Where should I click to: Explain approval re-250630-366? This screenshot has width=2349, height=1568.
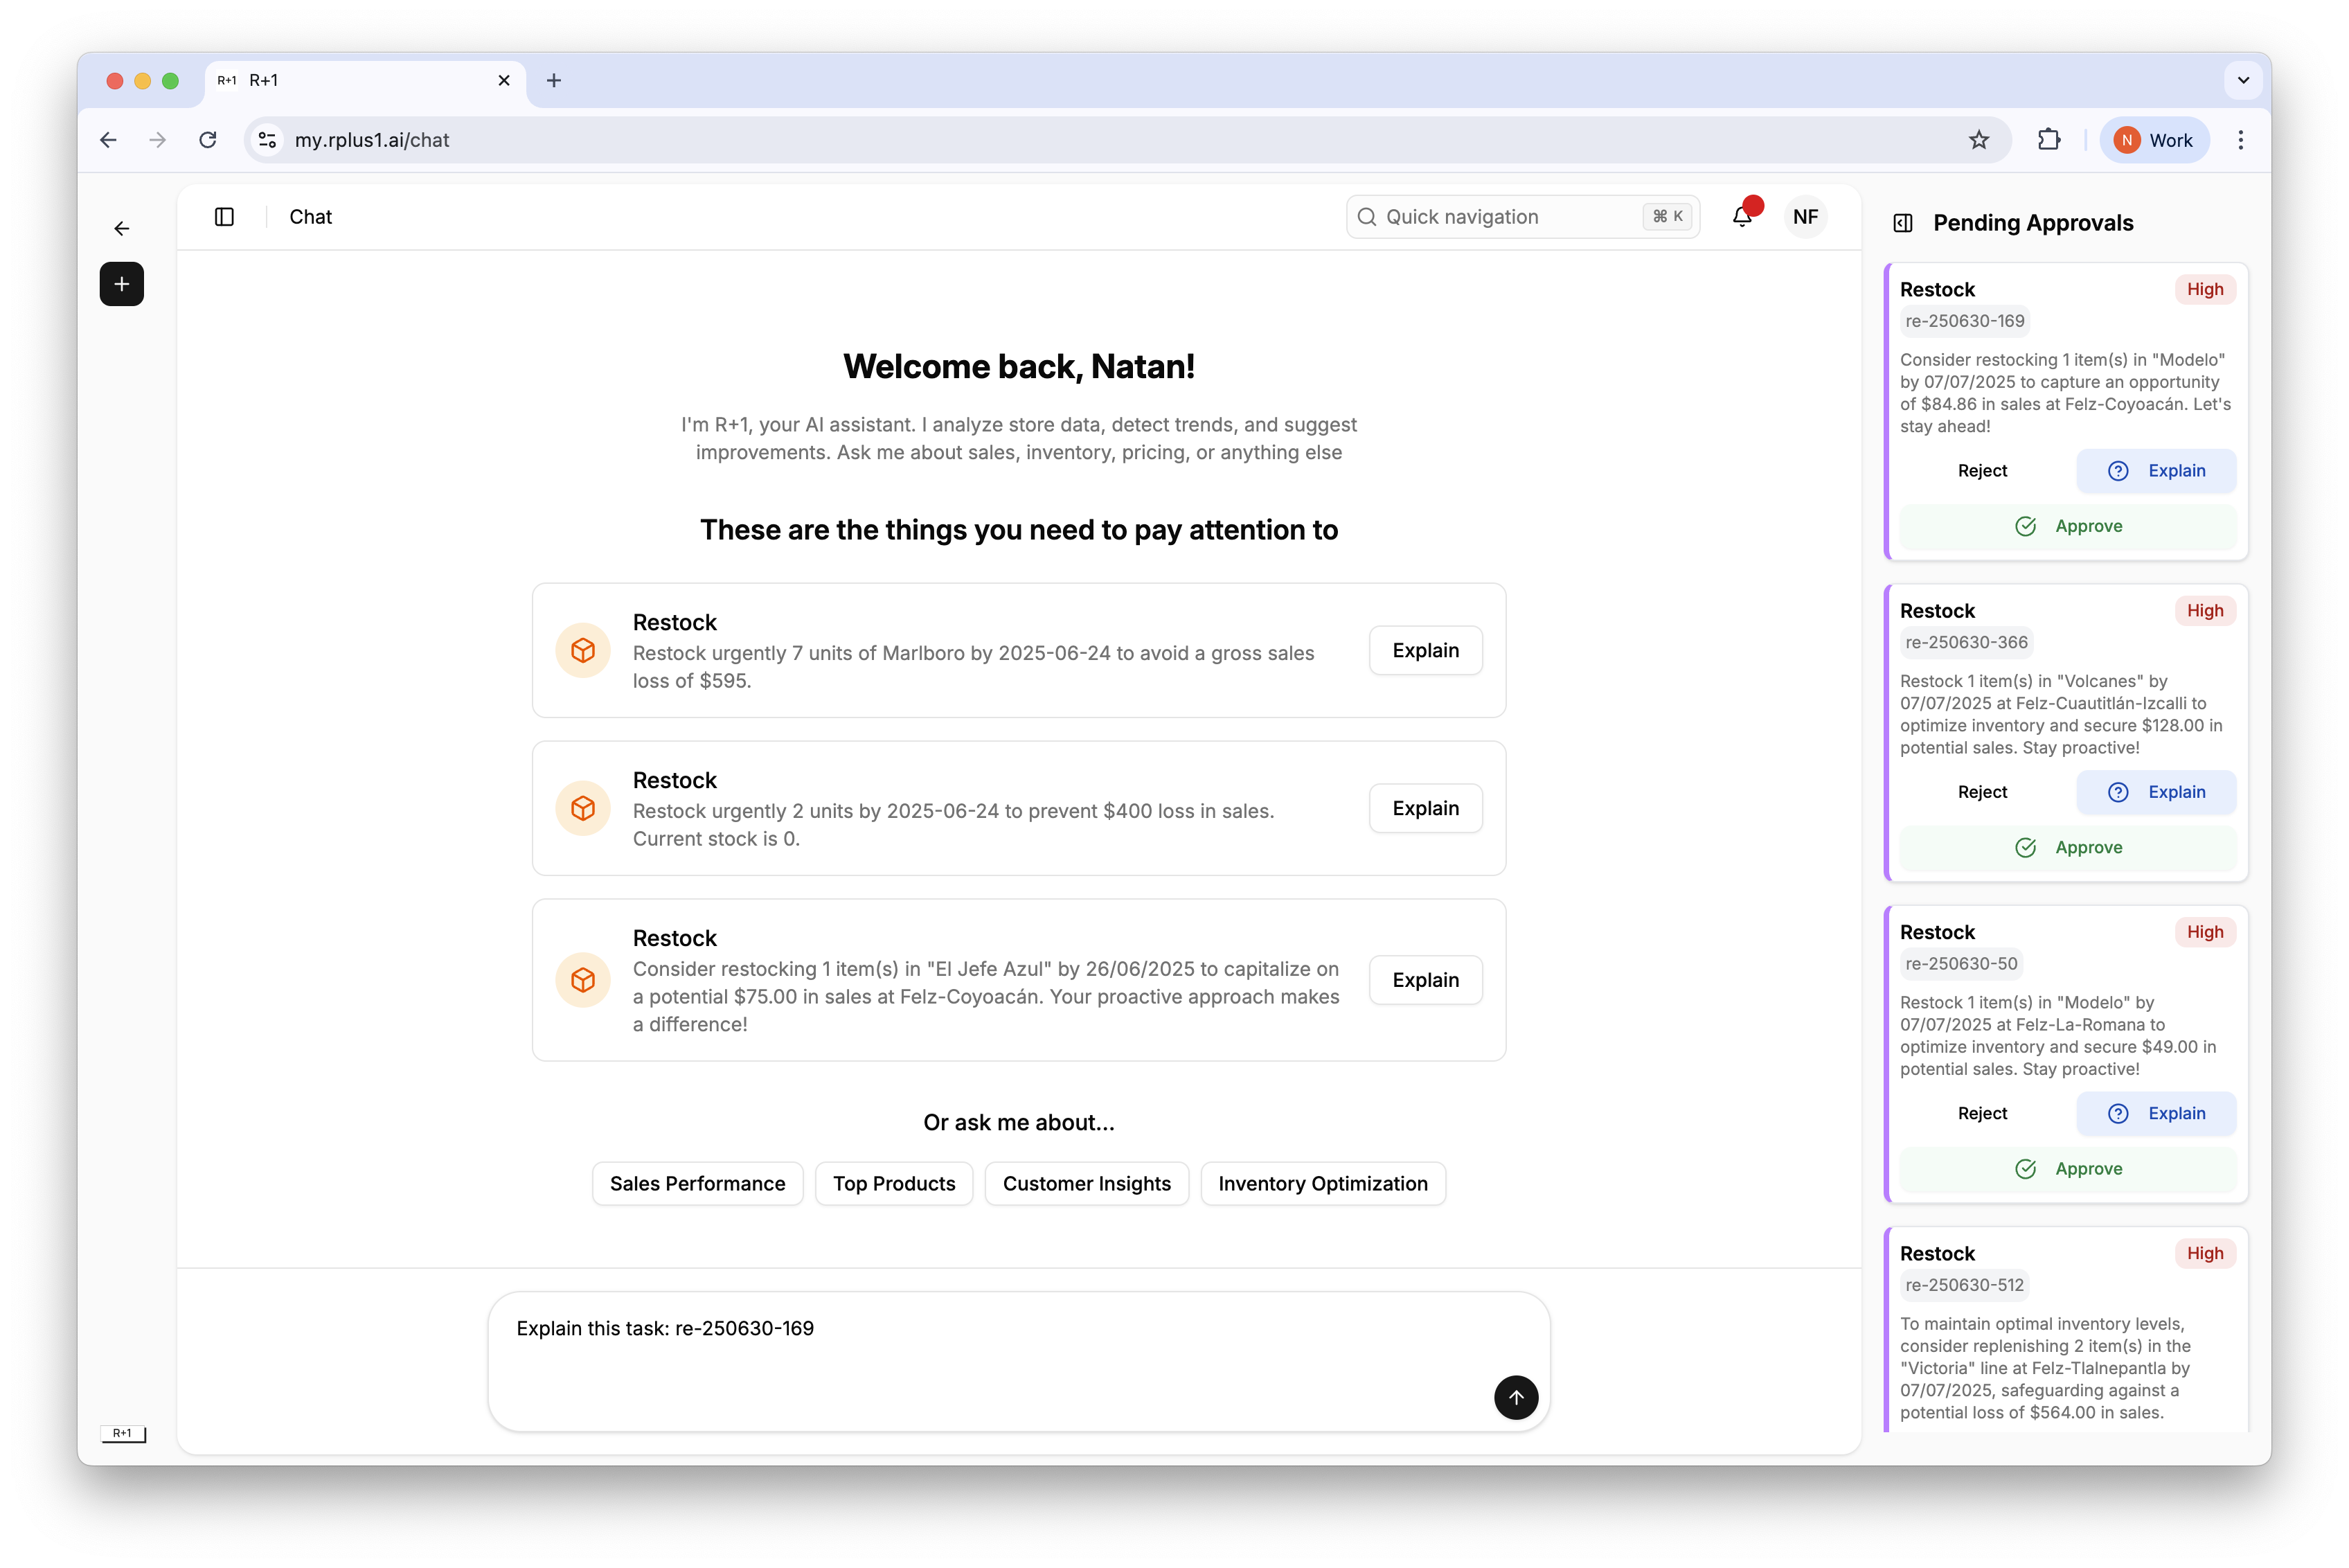coord(2156,792)
